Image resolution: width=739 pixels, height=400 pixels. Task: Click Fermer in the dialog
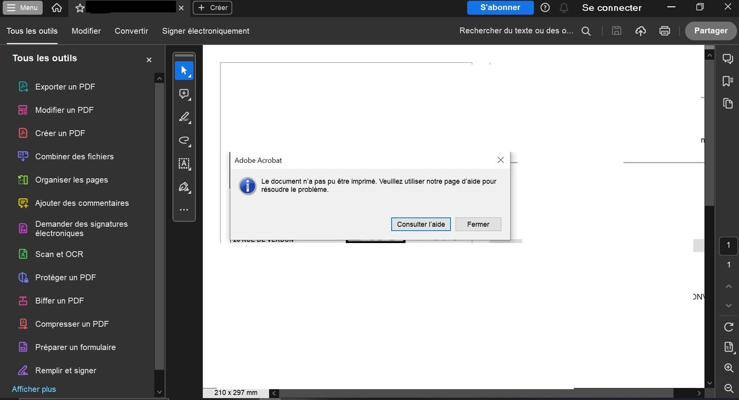point(478,224)
